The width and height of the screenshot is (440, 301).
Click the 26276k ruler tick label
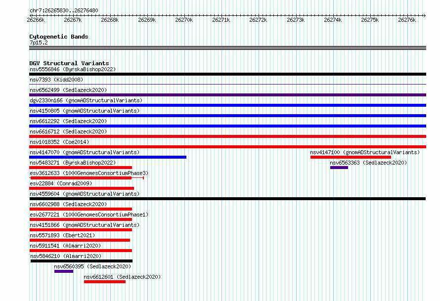[x=407, y=20]
